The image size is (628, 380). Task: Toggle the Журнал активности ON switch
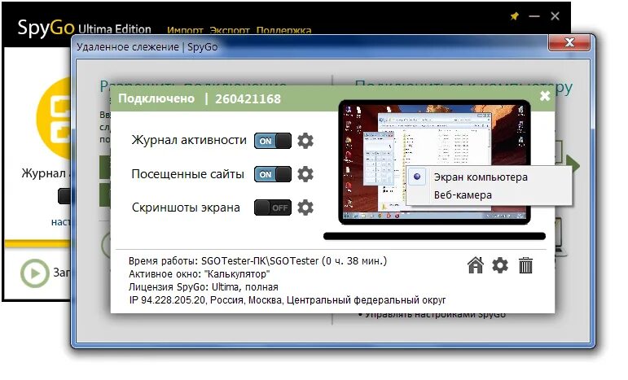point(272,141)
